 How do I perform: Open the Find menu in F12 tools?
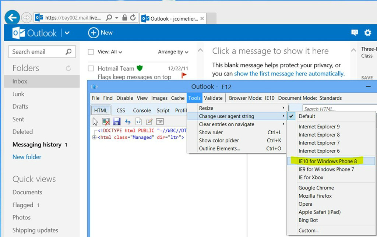[108, 98]
